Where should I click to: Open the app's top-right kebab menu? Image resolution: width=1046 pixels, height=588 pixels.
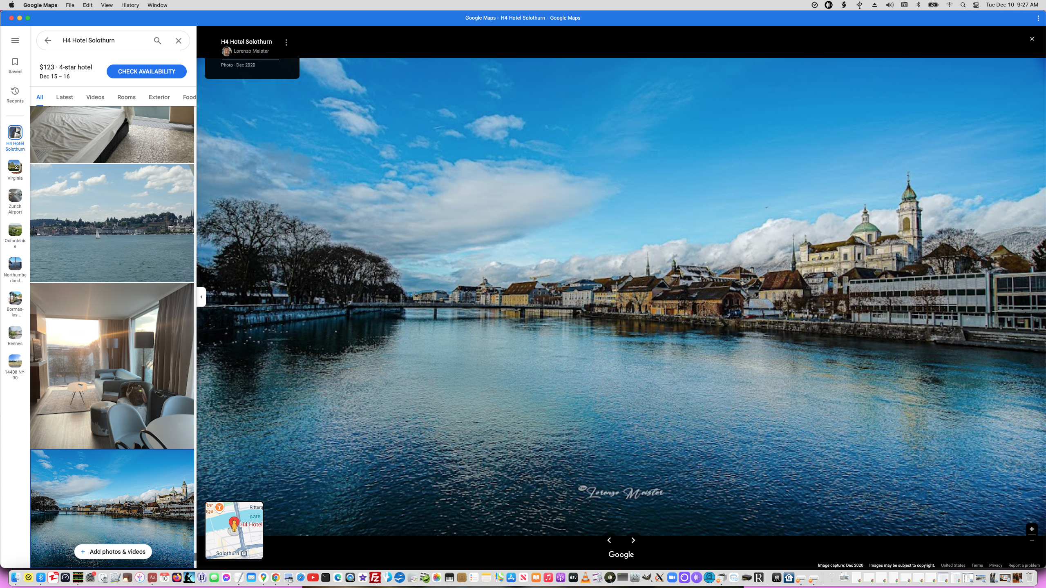coord(1038,18)
